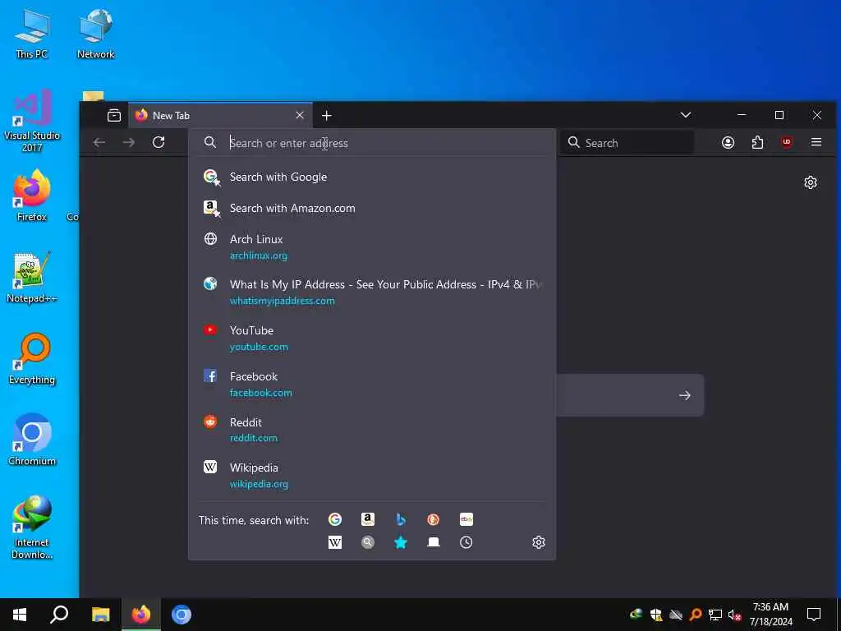Open the Action Center notifications icon
The width and height of the screenshot is (841, 631).
coord(814,615)
